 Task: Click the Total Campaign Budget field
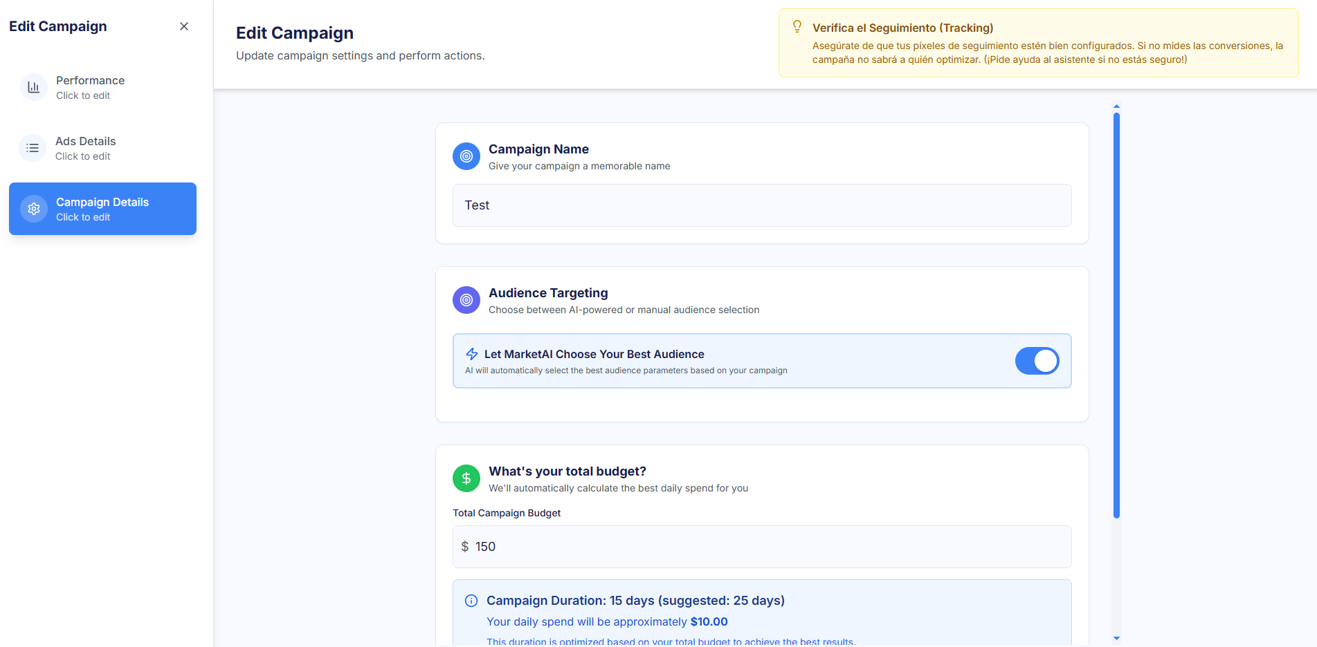(761, 547)
